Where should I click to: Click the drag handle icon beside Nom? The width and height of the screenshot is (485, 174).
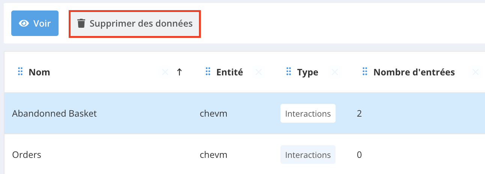20,72
